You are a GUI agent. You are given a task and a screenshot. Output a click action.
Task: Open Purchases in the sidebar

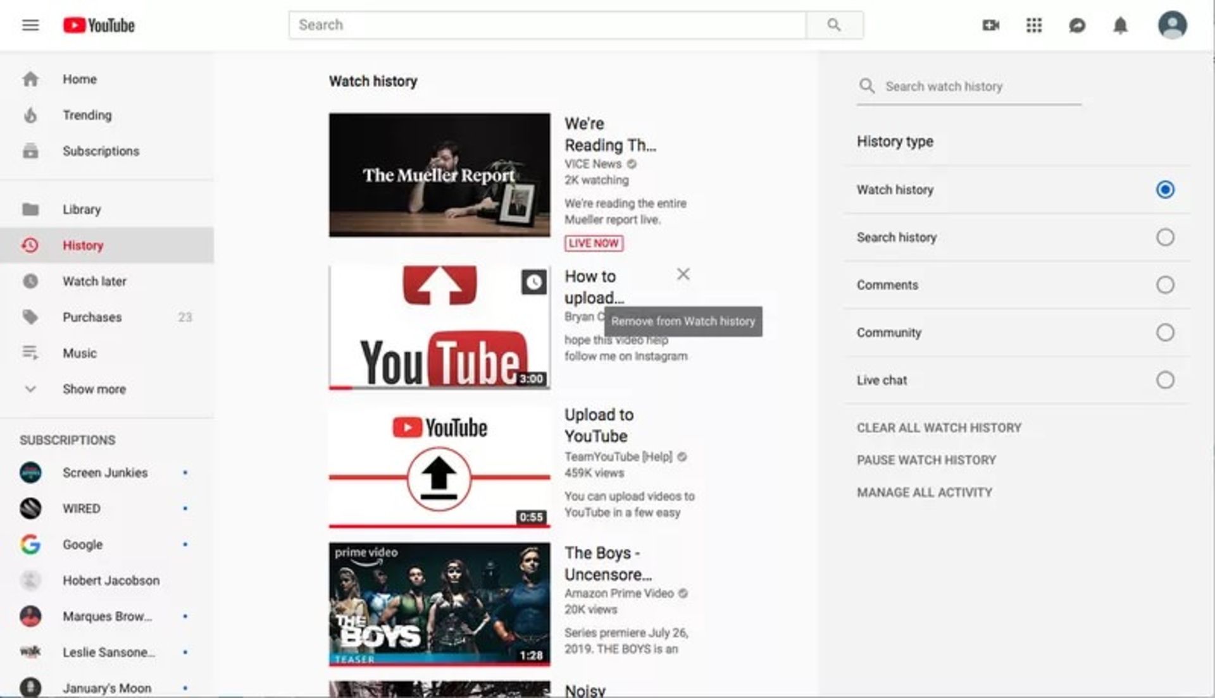pos(107,317)
